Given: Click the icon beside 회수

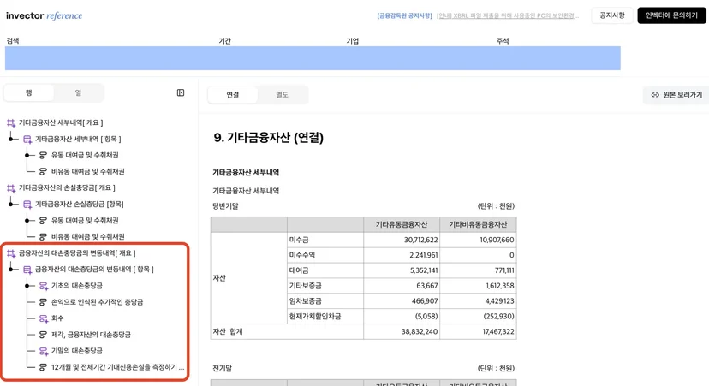Looking at the screenshot, I should click(x=44, y=318).
